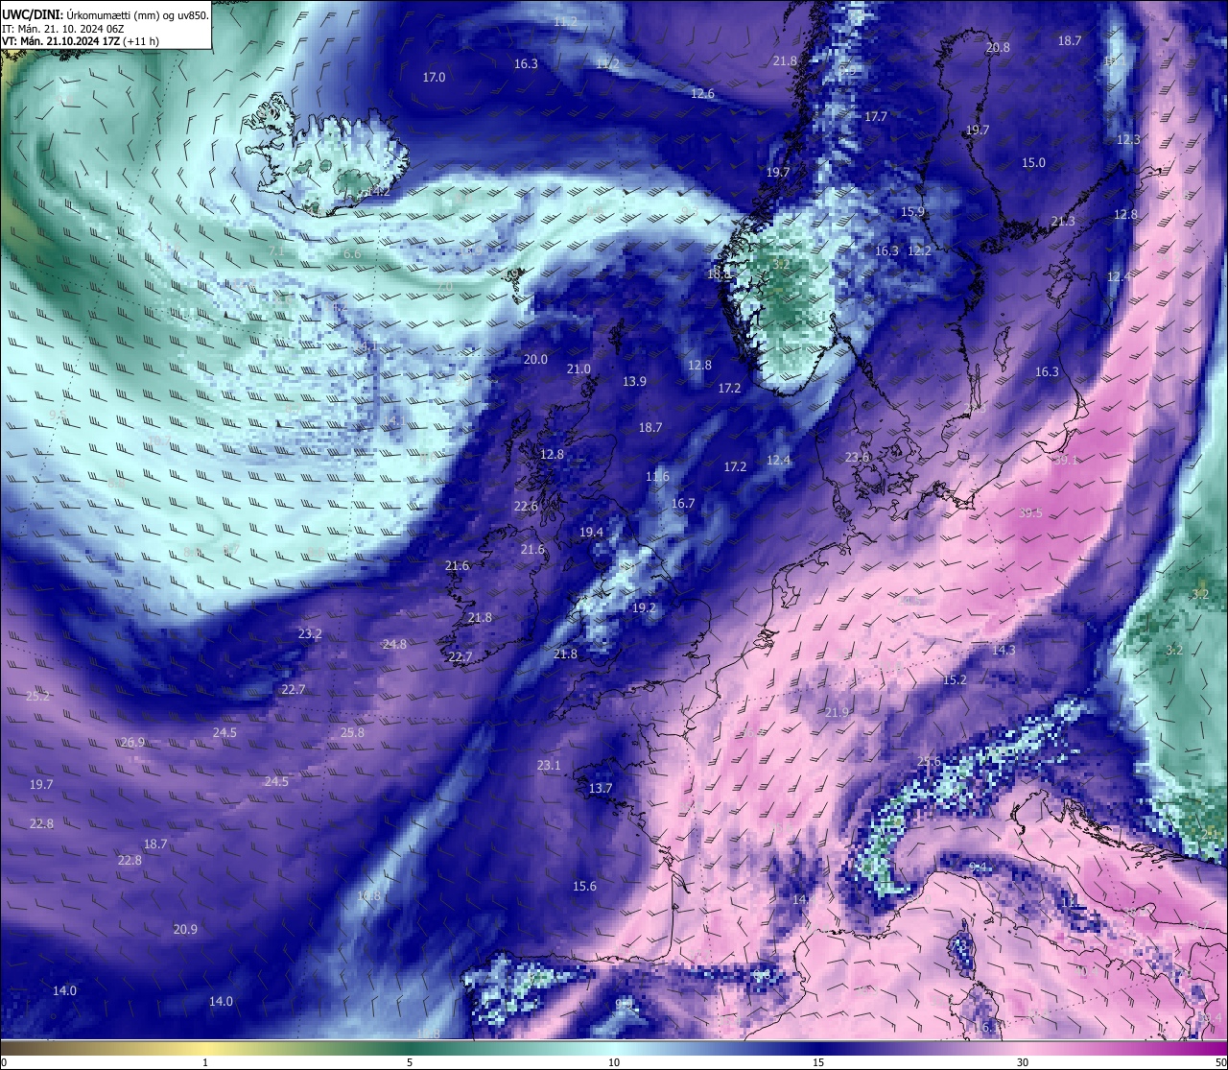
Task: Select the 21.9 value label
Action: pyautogui.click(x=837, y=711)
